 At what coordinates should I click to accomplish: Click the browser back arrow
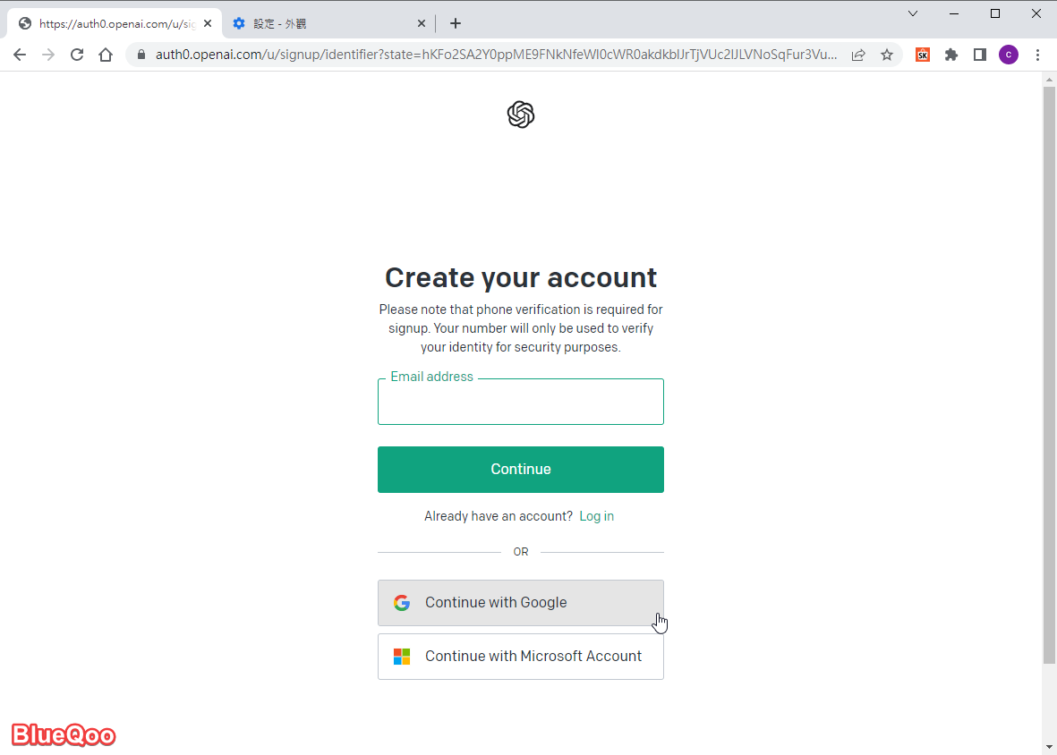[x=20, y=55]
